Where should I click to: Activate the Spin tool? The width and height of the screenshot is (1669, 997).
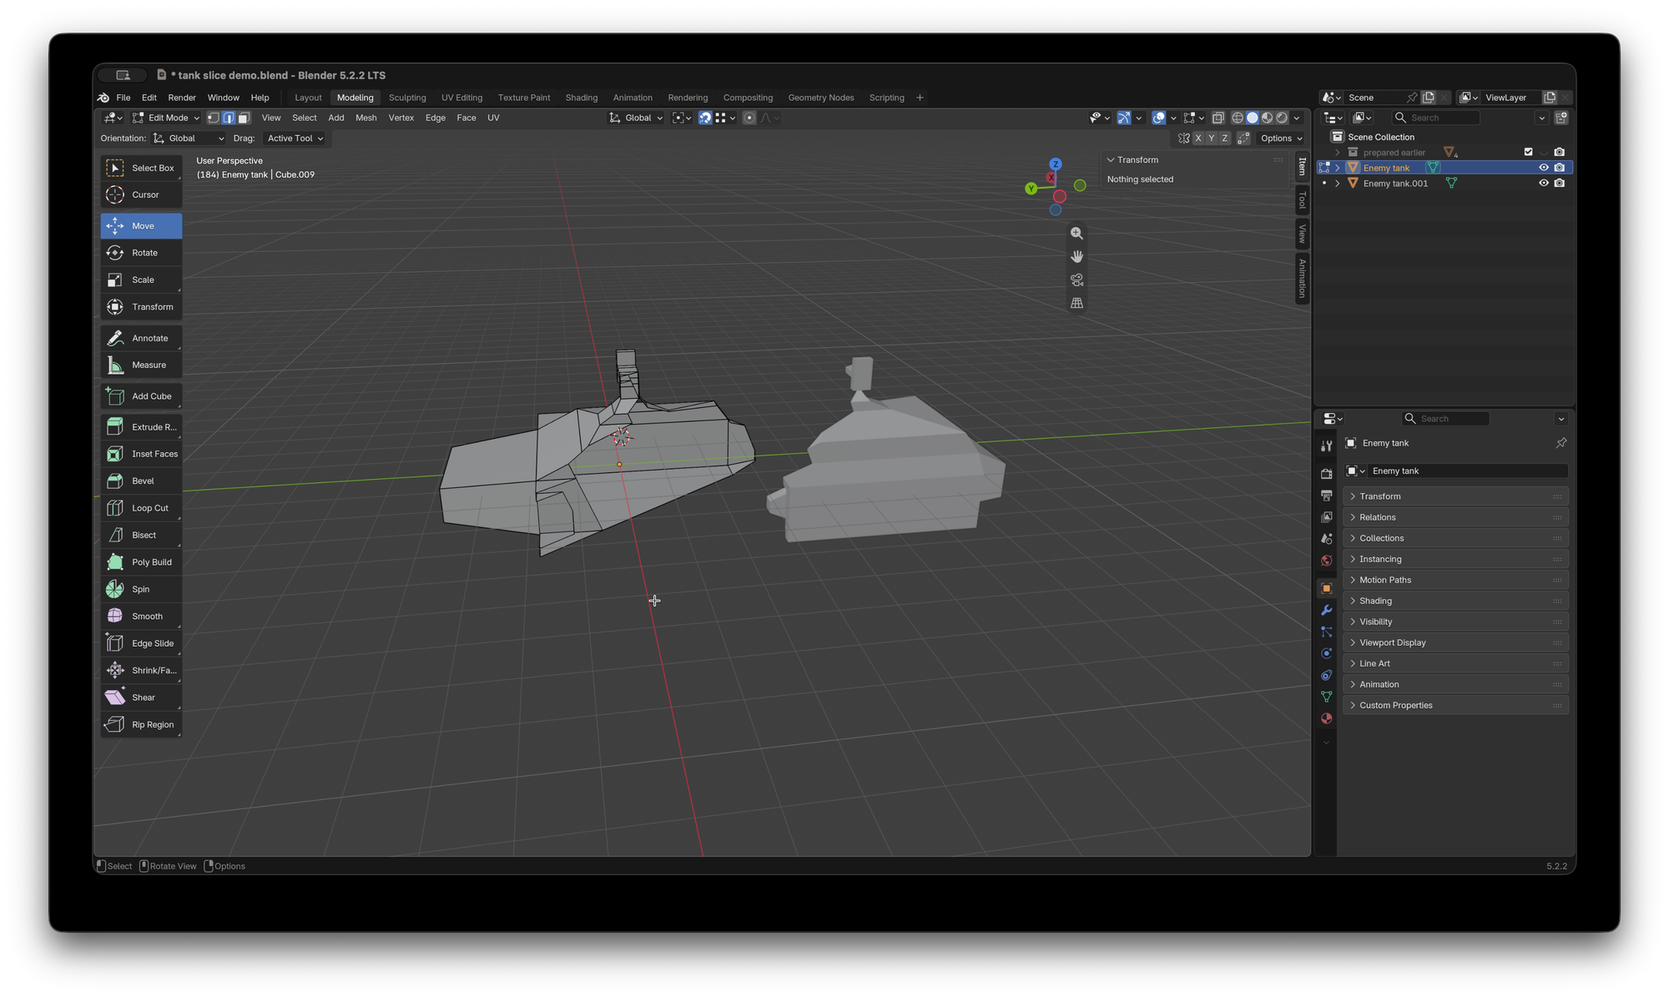141,589
